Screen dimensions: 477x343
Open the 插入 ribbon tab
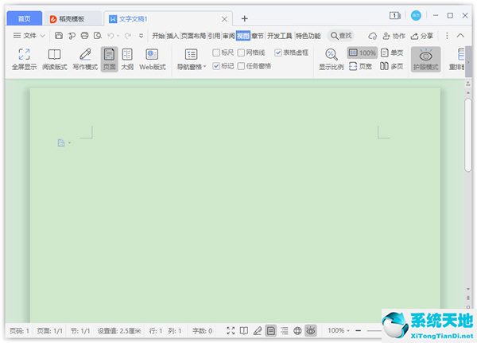pyautogui.click(x=173, y=36)
